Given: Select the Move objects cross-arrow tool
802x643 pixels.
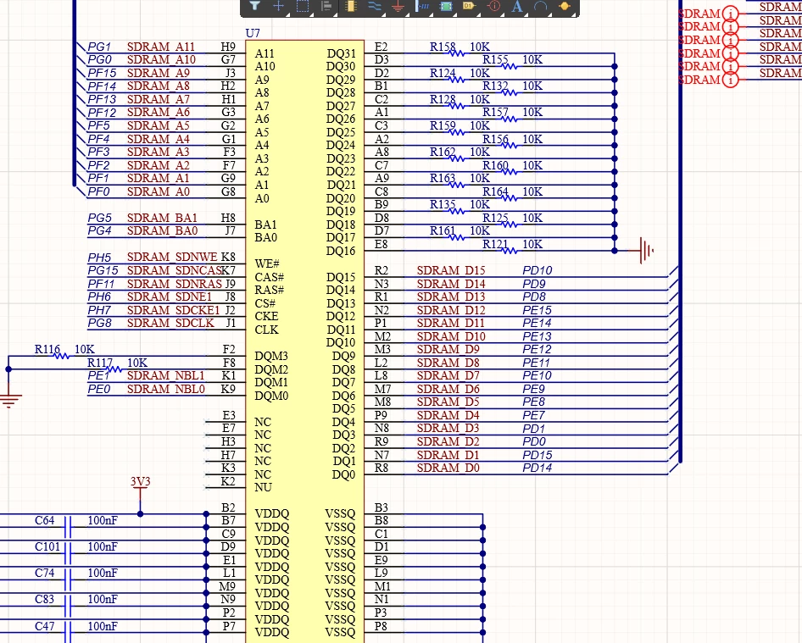Looking at the screenshot, I should [x=278, y=6].
